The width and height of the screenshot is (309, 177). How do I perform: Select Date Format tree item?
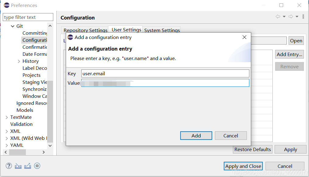pos(35,54)
